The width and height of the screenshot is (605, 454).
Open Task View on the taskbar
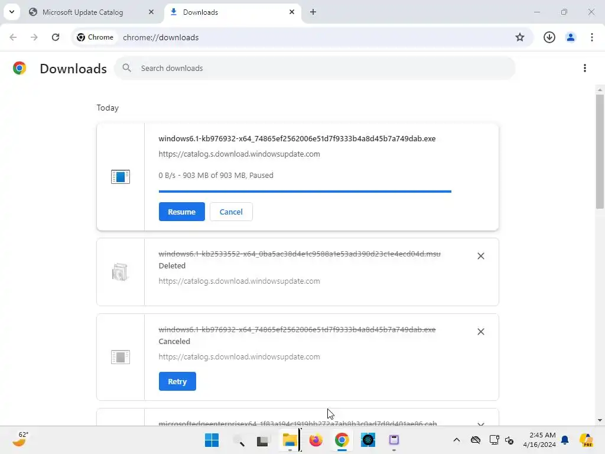(263, 440)
